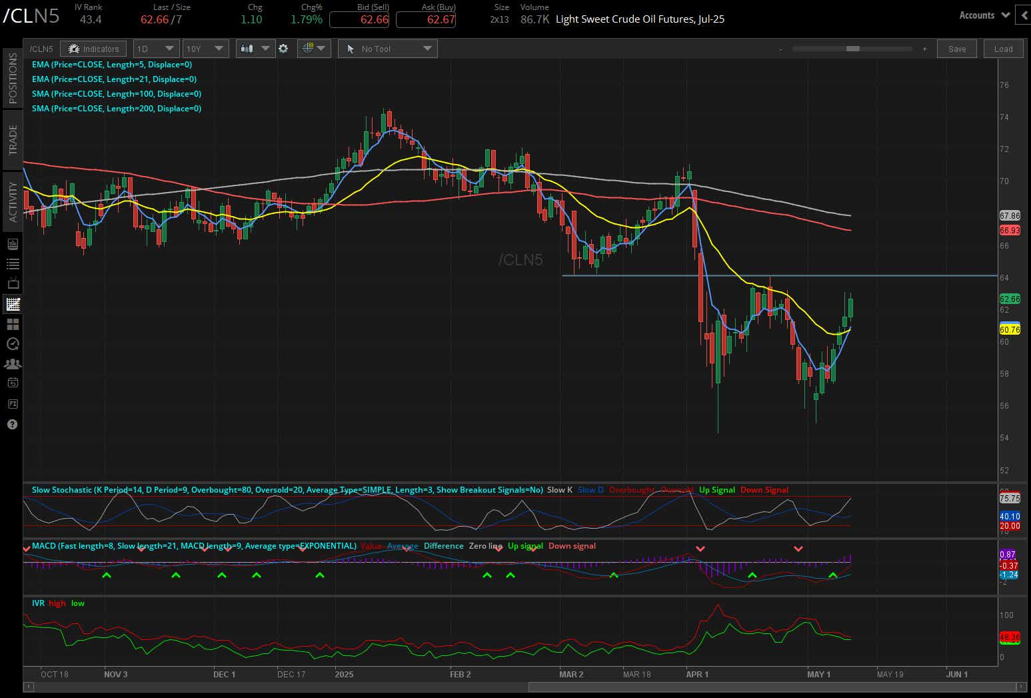Switch to the TRADE tab
Viewport: 1031px width, 698px height.
click(x=12, y=139)
